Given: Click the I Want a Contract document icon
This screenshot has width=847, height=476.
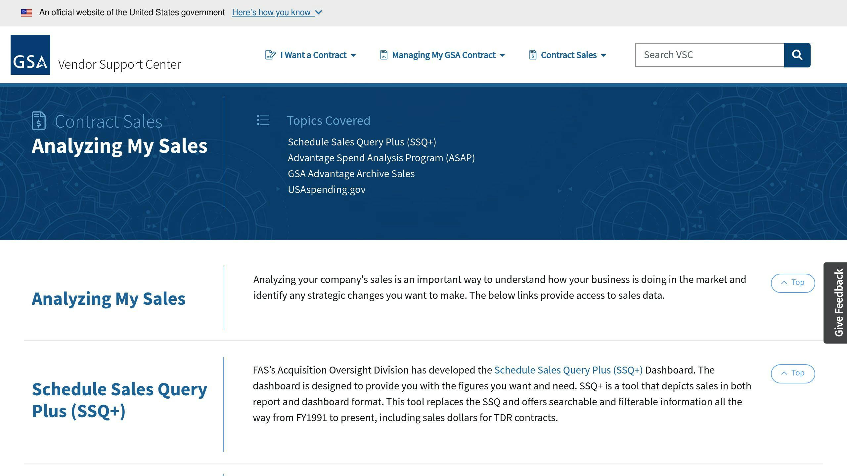Looking at the screenshot, I should click(x=270, y=55).
